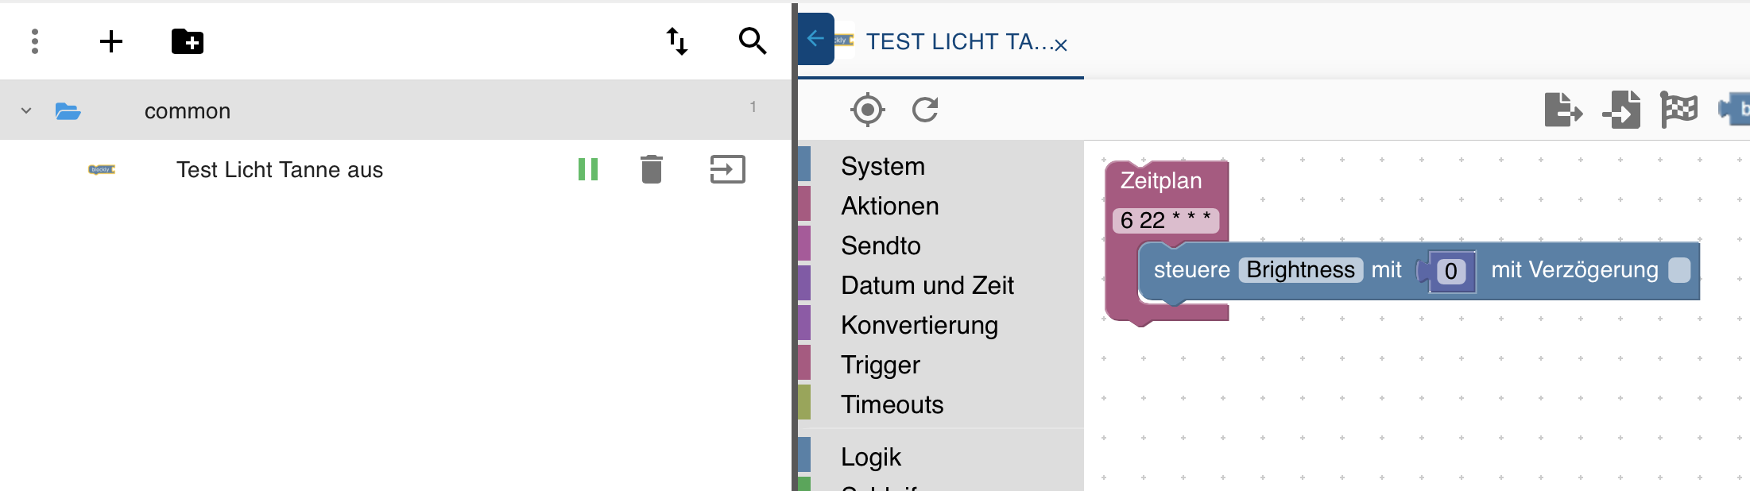Add a new script with plus icon

coord(111,41)
